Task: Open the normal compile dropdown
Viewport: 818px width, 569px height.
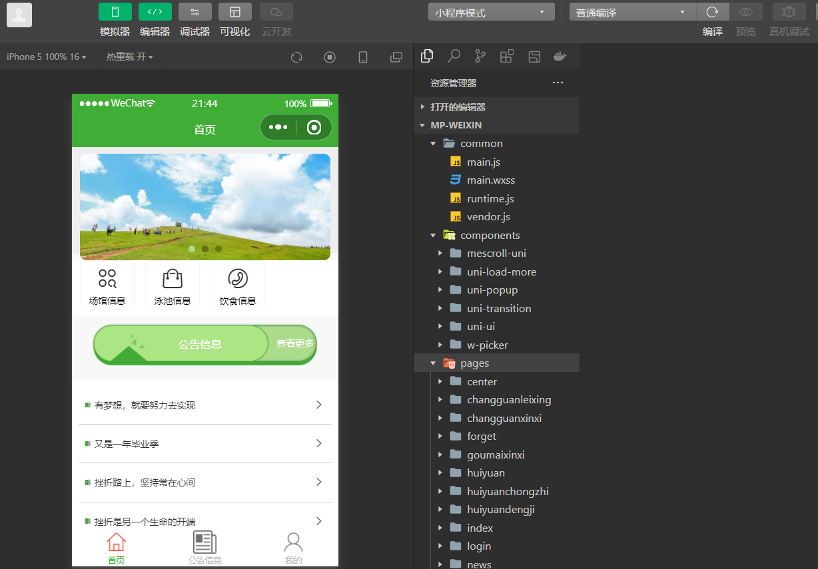Action: coord(633,12)
